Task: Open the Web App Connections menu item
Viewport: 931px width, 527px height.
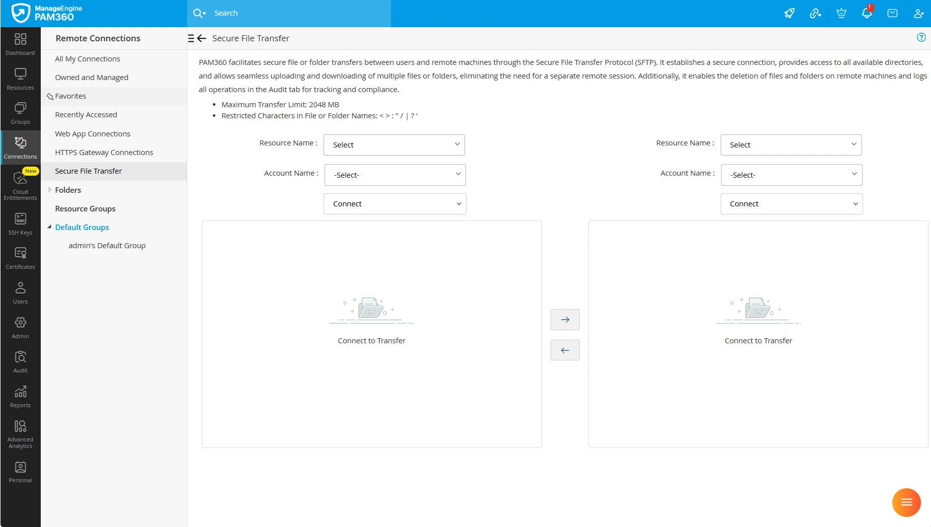Action: click(x=93, y=133)
